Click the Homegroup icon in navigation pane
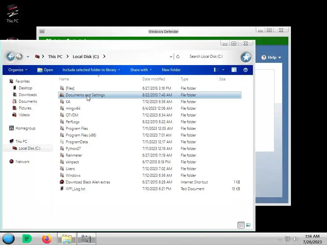327x245 pixels. (11, 128)
